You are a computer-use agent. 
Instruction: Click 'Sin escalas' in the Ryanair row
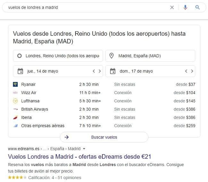pyautogui.click(x=124, y=84)
